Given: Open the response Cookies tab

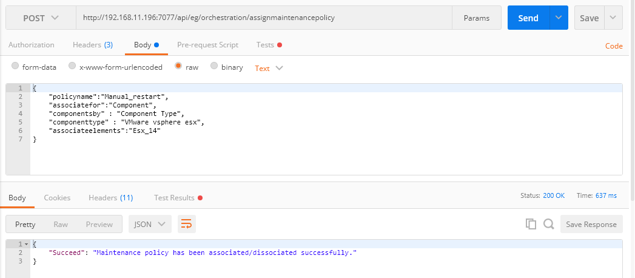Looking at the screenshot, I should point(57,198).
